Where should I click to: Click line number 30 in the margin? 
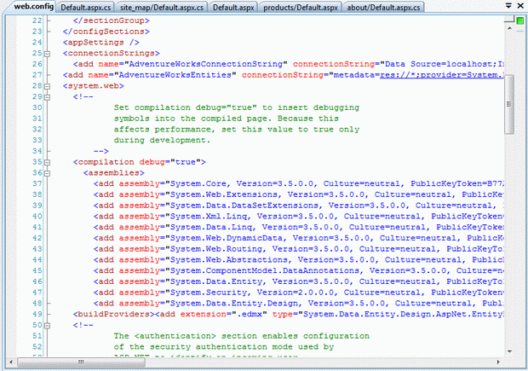click(x=37, y=107)
